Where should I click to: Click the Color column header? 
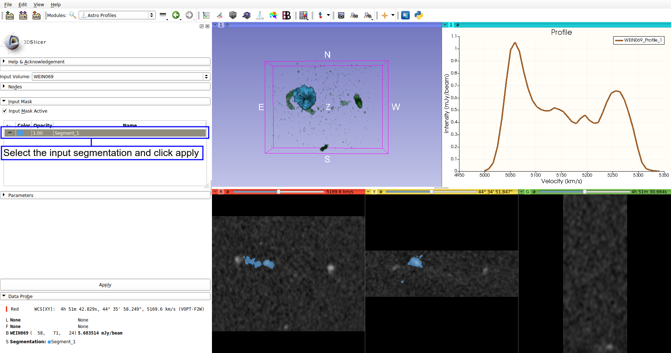24,125
